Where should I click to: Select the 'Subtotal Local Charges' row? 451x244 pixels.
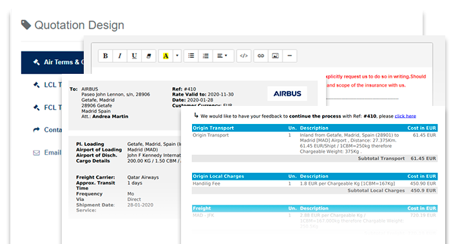click(314, 191)
